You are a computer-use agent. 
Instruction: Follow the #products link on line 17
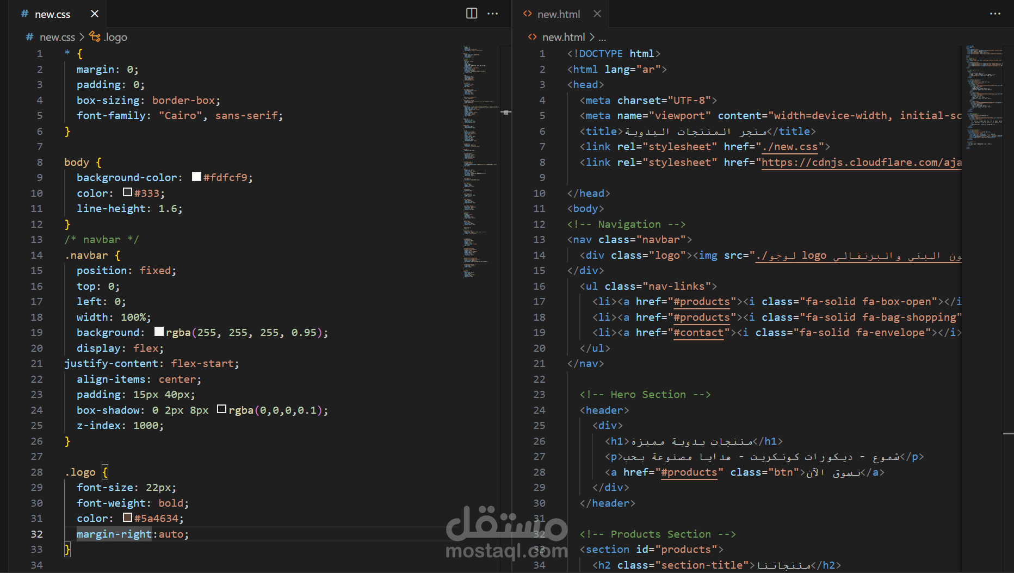702,302
